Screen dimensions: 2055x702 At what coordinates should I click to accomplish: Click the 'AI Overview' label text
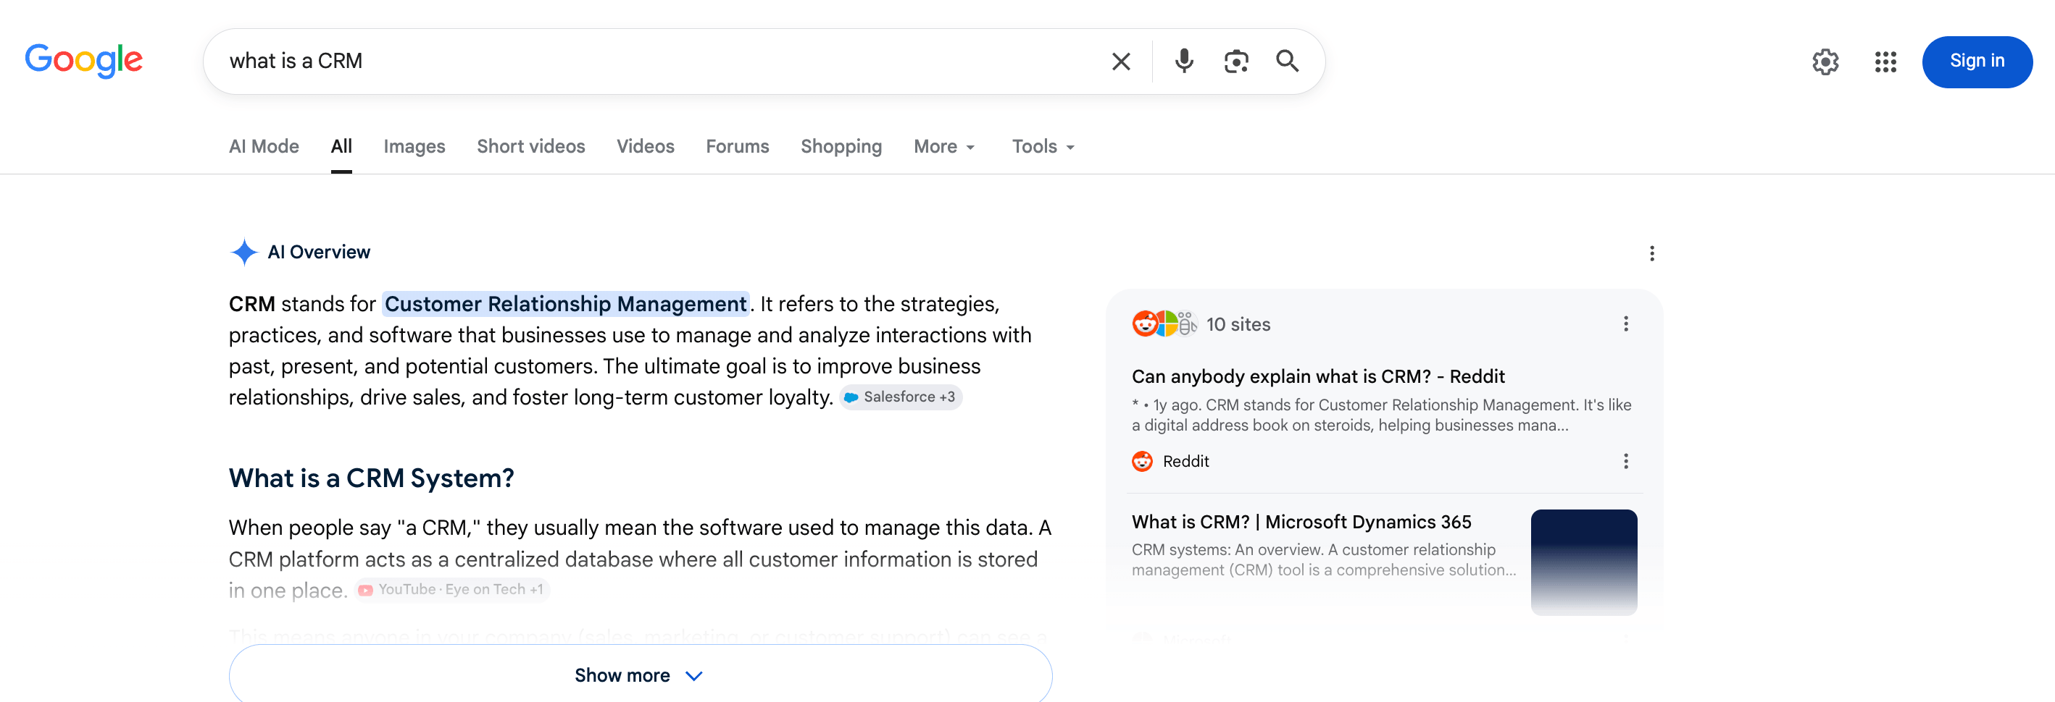318,252
